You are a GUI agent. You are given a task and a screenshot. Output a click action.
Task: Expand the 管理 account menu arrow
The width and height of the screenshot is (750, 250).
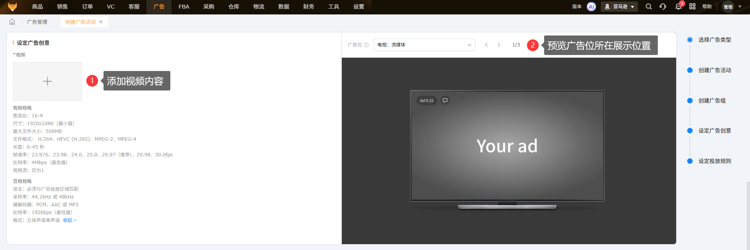[740, 7]
